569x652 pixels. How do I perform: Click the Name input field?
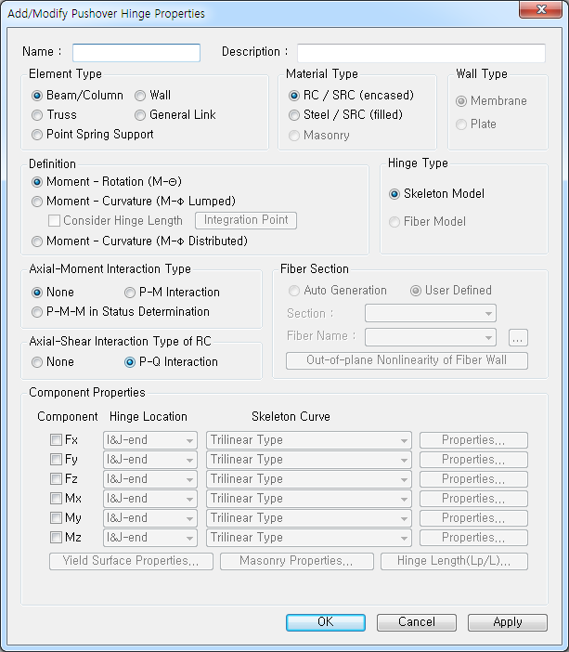[x=136, y=53]
